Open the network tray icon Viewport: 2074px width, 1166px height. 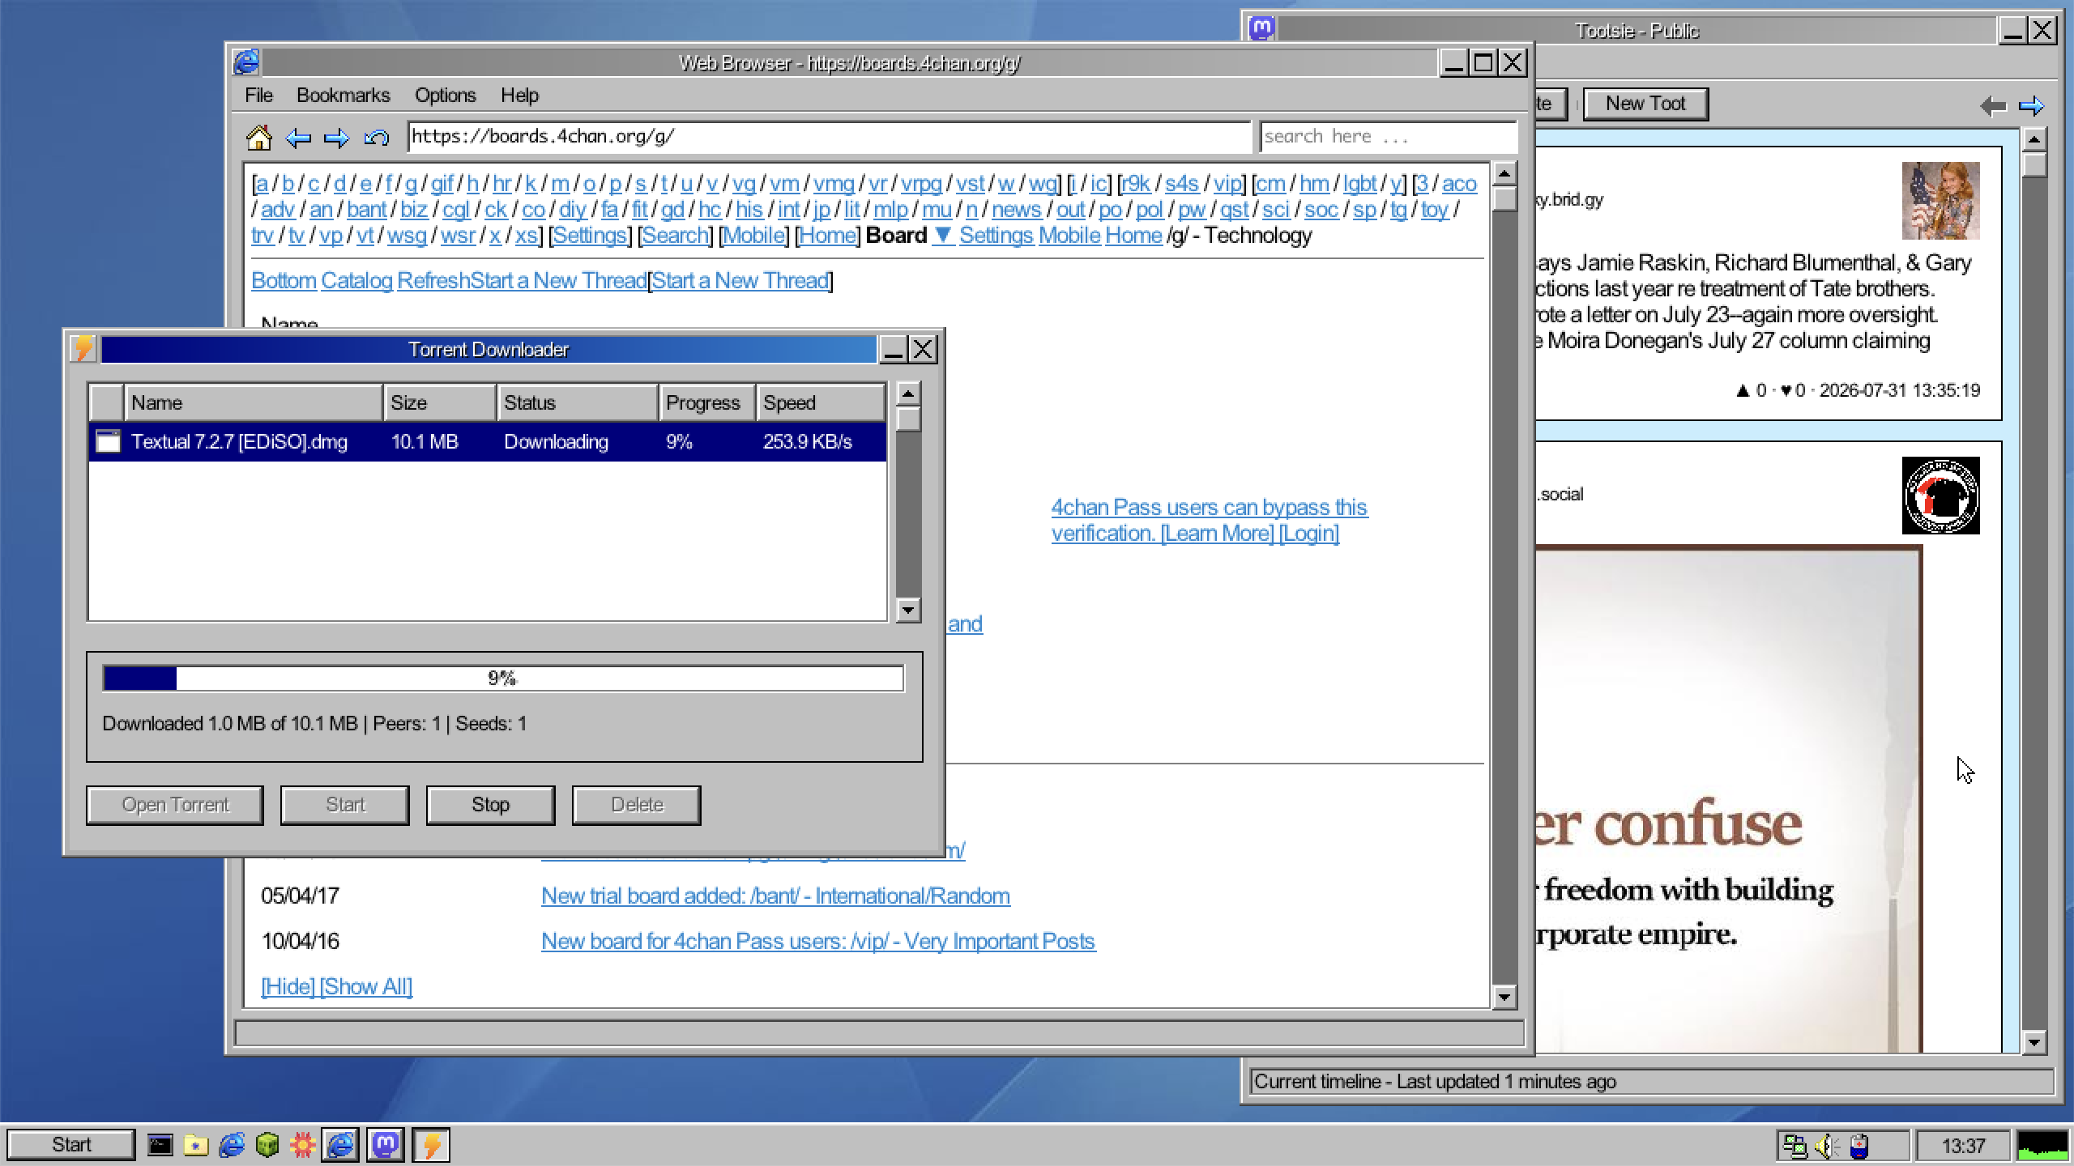click(1794, 1146)
